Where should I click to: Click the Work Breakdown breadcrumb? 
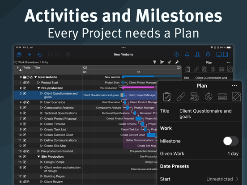pyautogui.click(x=28, y=62)
